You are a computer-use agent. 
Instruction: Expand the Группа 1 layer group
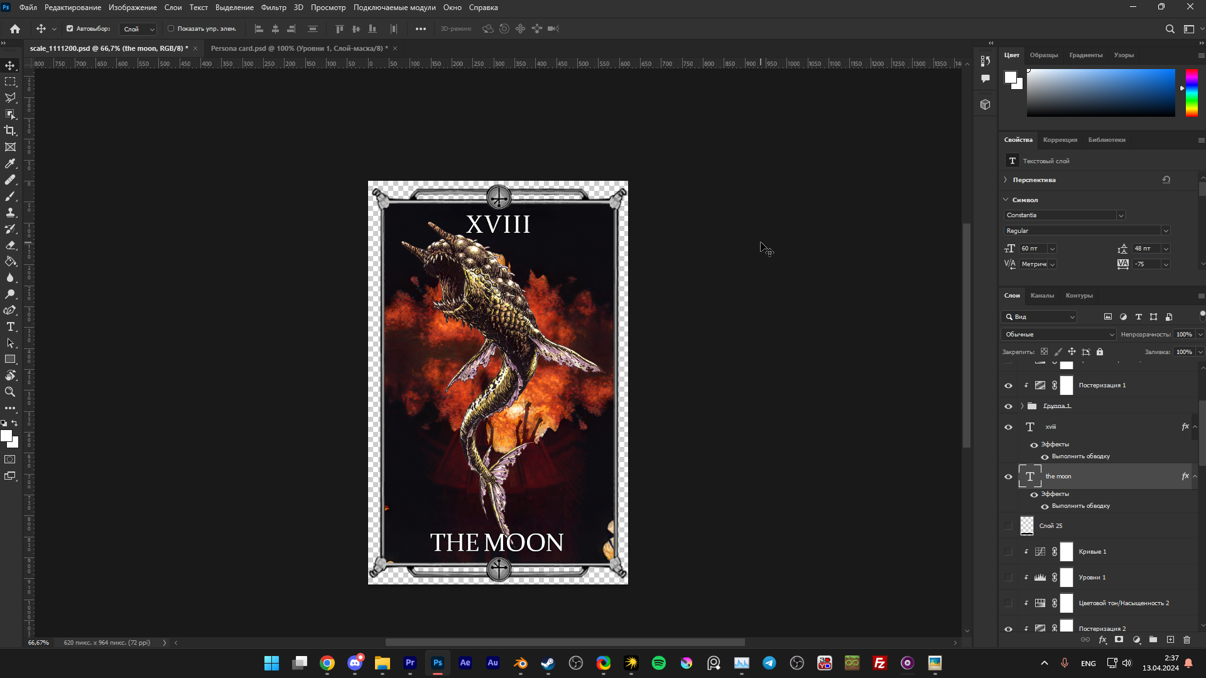[1022, 406]
